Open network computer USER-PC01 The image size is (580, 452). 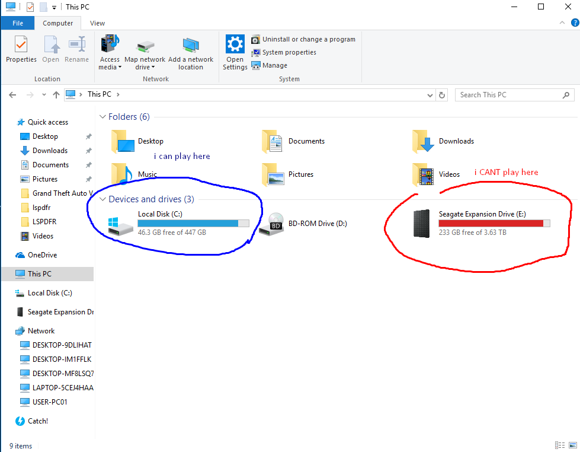click(50, 402)
